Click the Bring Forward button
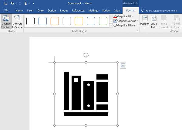The width and height of the screenshot is (182, 130). 164,22
